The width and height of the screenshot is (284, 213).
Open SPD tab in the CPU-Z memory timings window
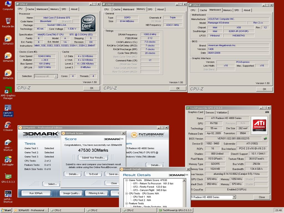tap(150, 9)
